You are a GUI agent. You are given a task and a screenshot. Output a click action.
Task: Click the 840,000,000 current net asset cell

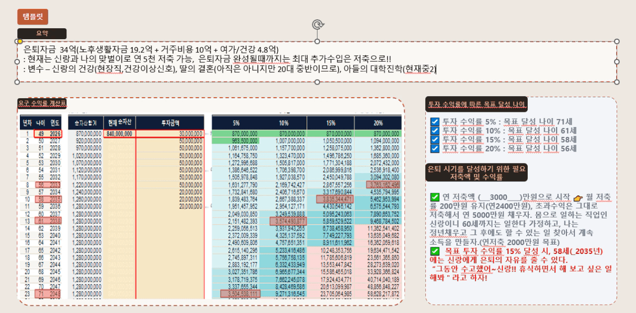[119, 134]
